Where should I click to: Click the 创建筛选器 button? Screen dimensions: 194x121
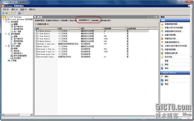click(42, 24)
